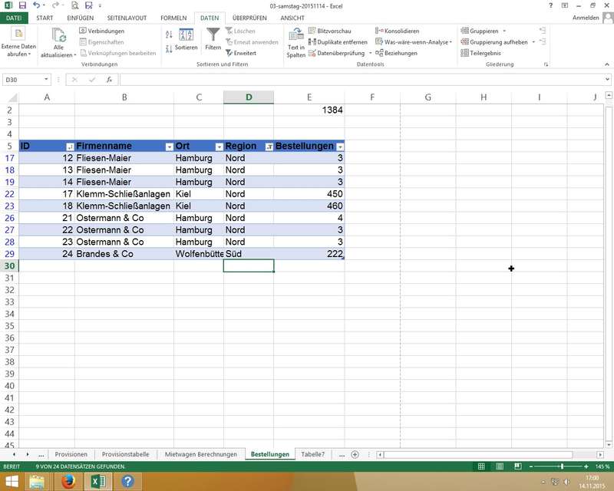Undo the last action

tap(36, 5)
